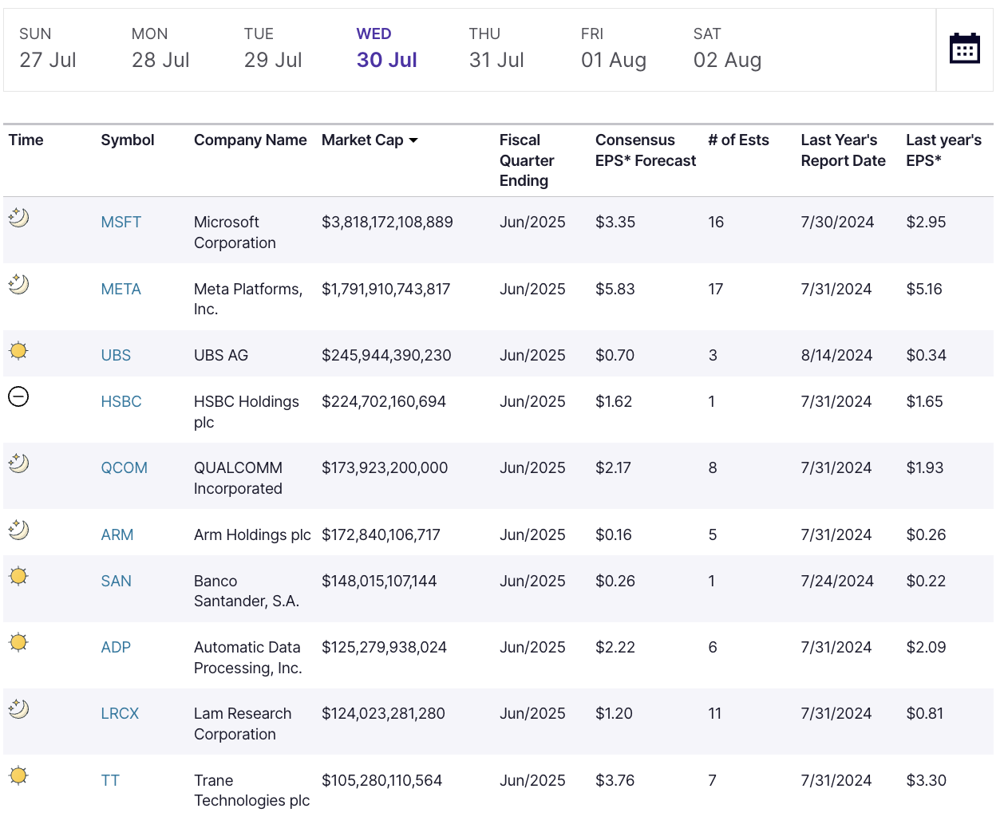Click the sun icon beside Banco Santander
This screenshot has height=836, width=1004.
18,577
